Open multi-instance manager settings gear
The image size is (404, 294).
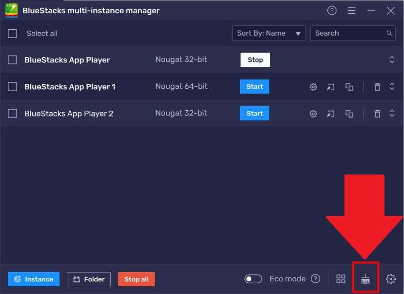point(391,279)
